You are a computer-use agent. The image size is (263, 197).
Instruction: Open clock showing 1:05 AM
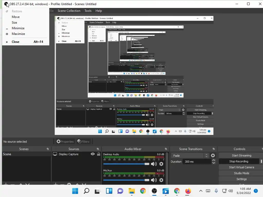click(x=243, y=191)
